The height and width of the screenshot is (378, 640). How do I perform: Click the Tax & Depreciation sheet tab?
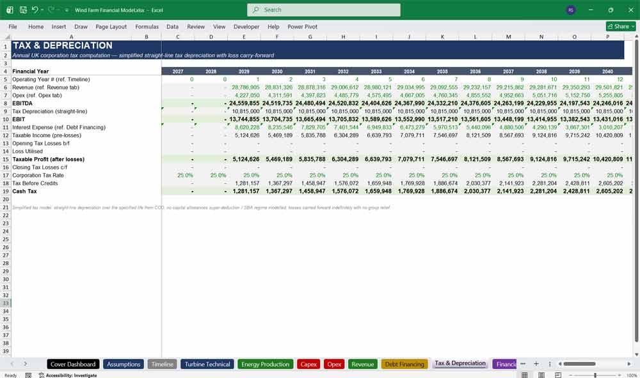[x=460, y=363]
